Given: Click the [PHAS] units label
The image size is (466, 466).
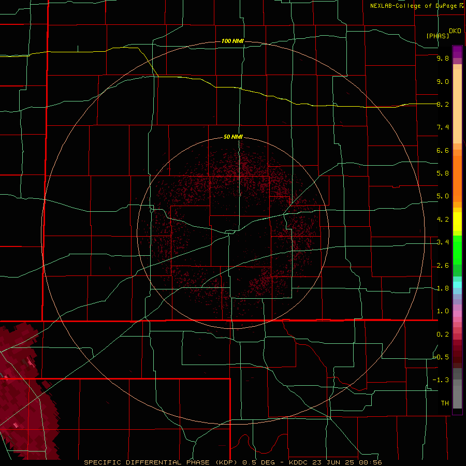Looking at the screenshot, I should click(438, 36).
